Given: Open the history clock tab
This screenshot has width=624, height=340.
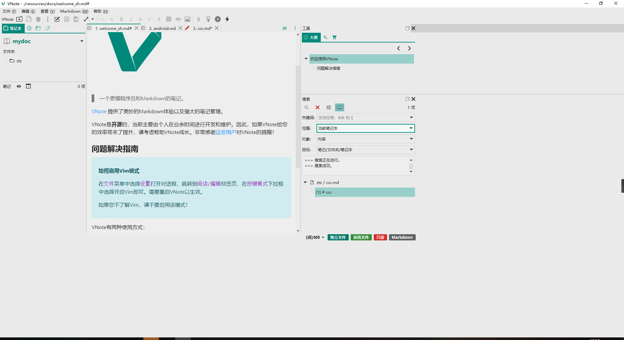Looking at the screenshot, I should (29, 28).
